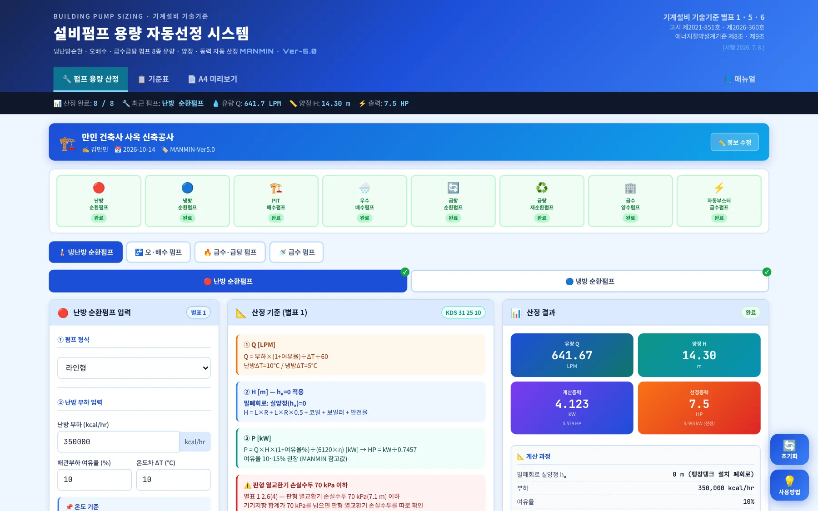Click the calendar icon next to 2026-10-14
This screenshot has height=511, width=818.
click(118, 149)
